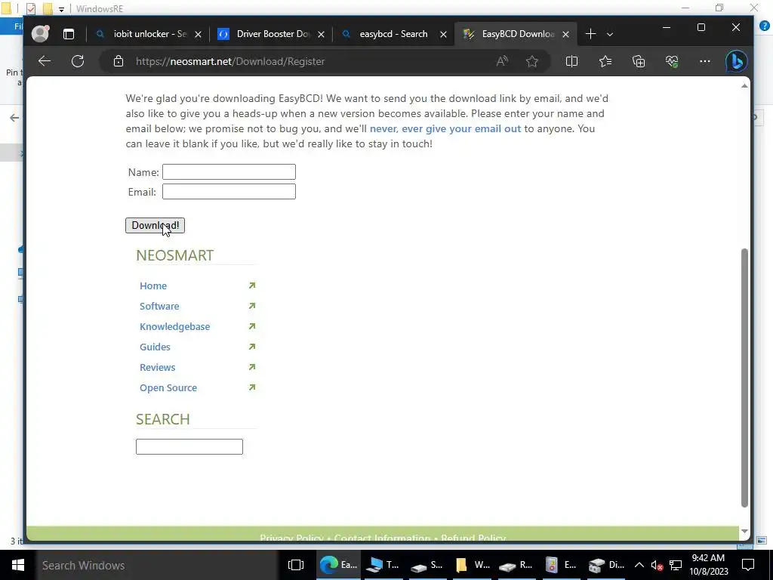This screenshot has width=773, height=580.
Task: Click the Home row arrow icon
Action: [x=252, y=285]
